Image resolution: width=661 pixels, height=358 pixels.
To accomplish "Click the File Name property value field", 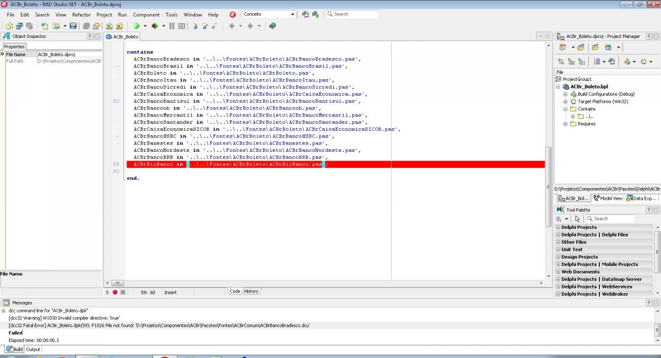I will point(69,54).
